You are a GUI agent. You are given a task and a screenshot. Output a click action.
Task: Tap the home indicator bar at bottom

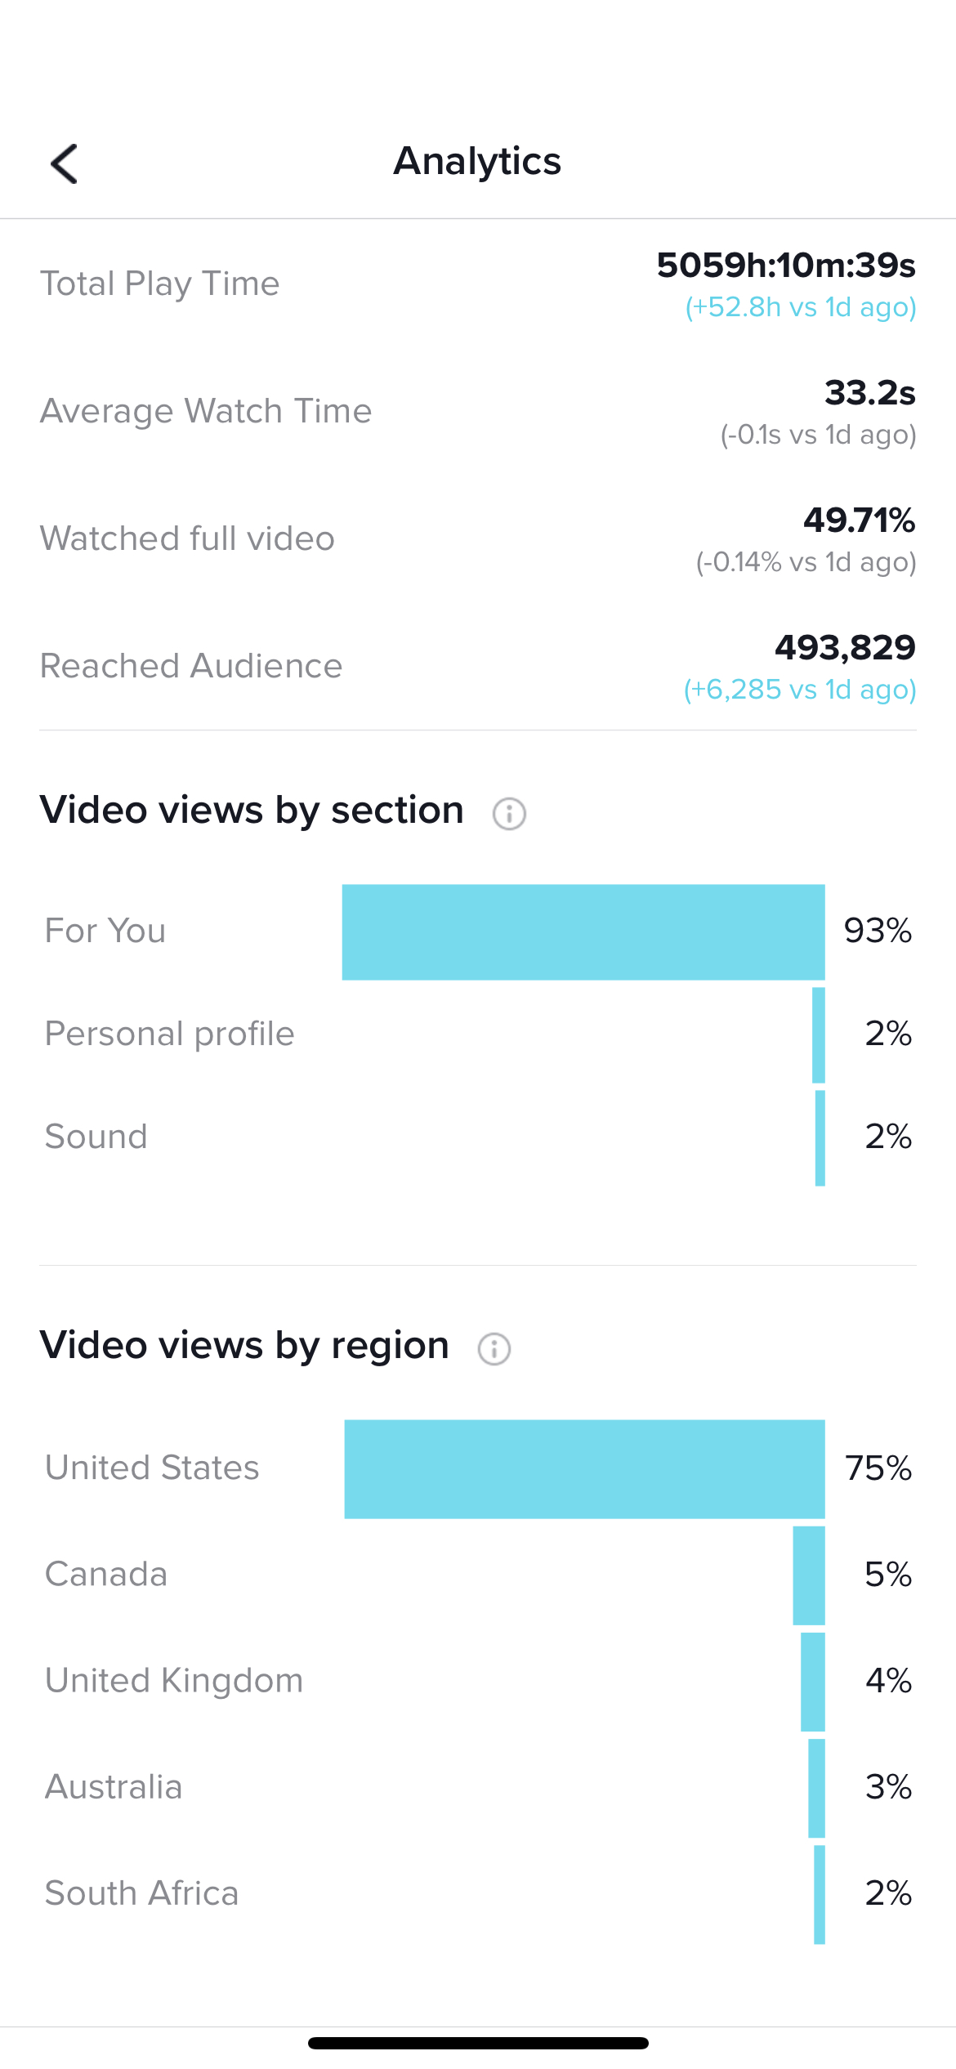coord(478,2043)
